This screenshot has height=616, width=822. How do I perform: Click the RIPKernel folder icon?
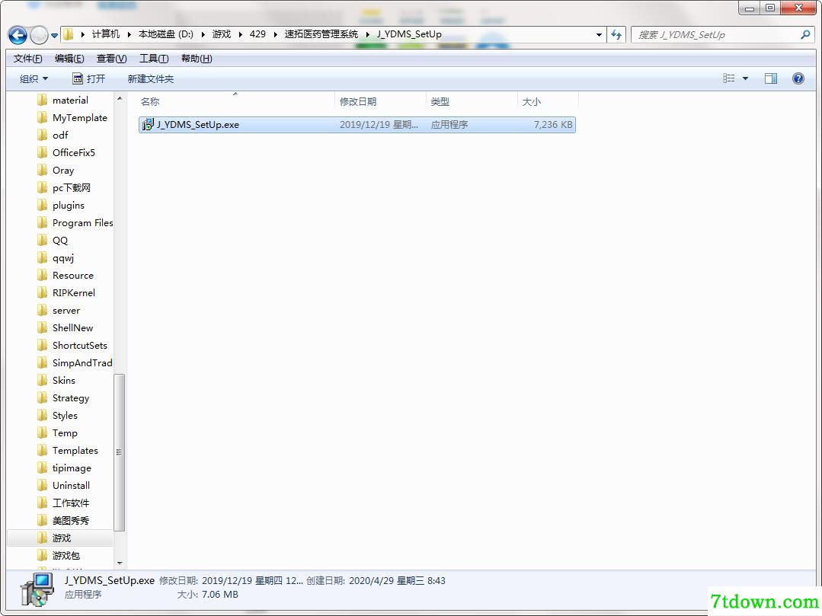pyautogui.click(x=43, y=293)
